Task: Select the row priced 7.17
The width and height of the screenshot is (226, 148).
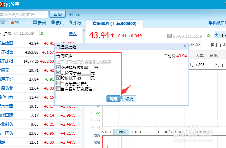Action: [41, 115]
